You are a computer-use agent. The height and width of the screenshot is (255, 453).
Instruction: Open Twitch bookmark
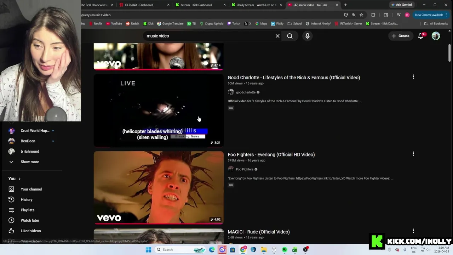[x=234, y=24]
